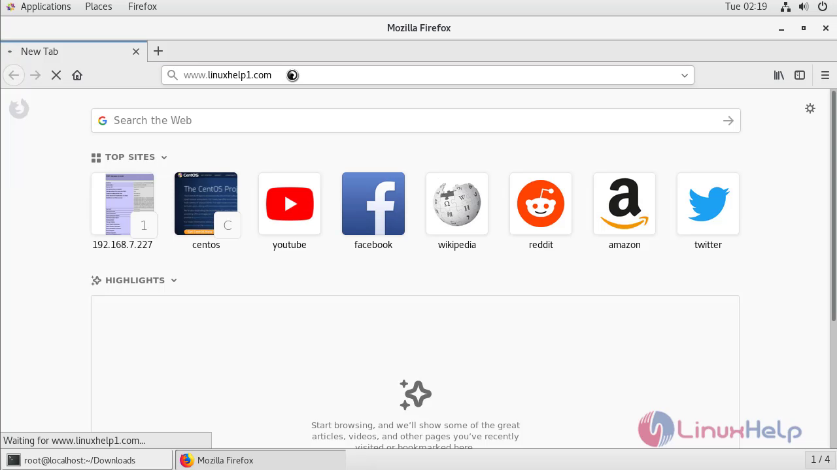Select Mozilla Firefox taskbar item
Screen dimensions: 837x470
(260, 460)
